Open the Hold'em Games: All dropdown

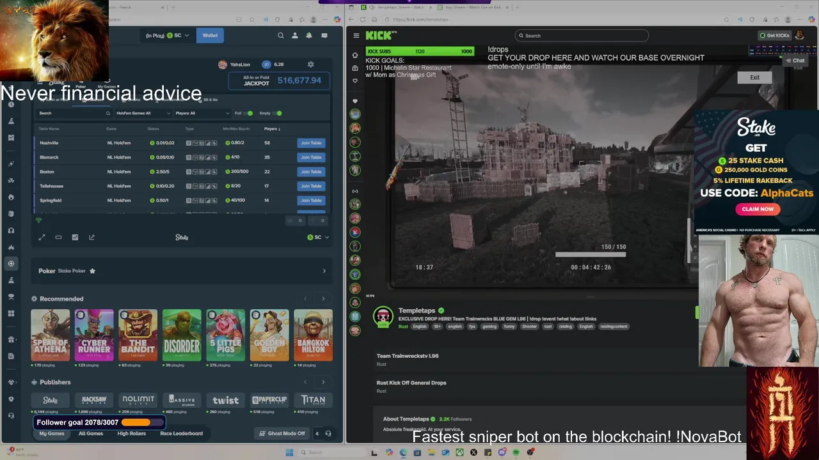click(x=143, y=113)
